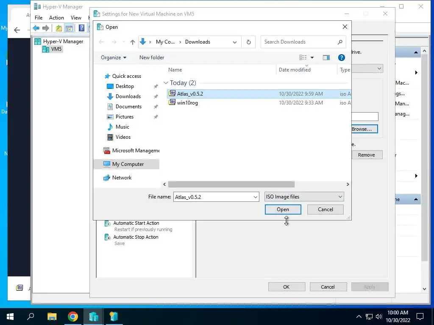434x325 pixels.
Task: Cancel the Open file dialog
Action: coord(325,209)
